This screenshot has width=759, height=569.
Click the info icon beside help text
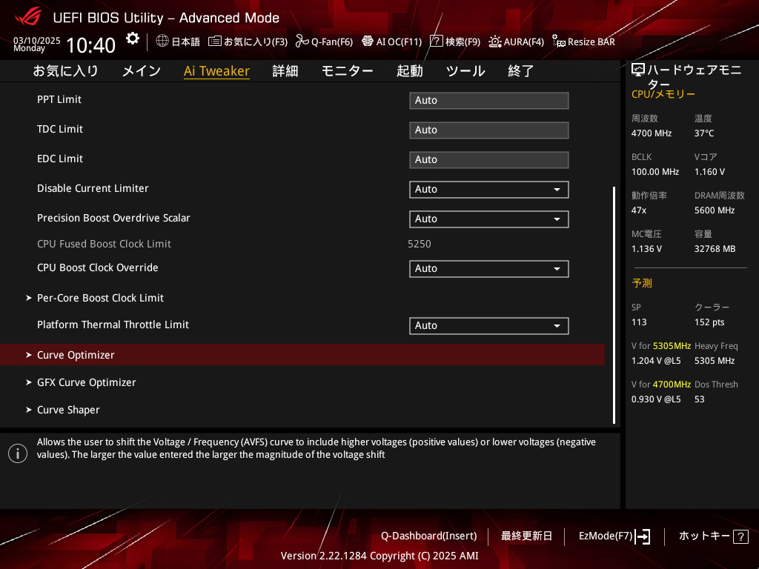coord(18,453)
